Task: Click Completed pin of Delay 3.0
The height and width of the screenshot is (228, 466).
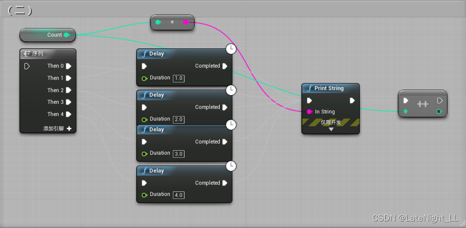Action: click(x=225, y=141)
